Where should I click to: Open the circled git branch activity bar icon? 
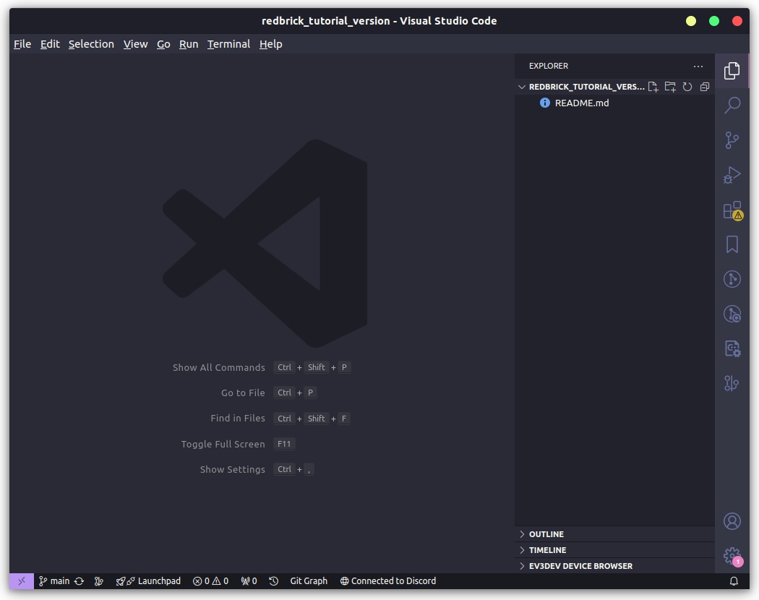click(732, 280)
